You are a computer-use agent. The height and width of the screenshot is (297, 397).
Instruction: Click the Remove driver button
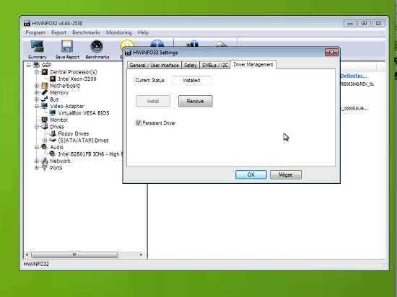pos(195,101)
